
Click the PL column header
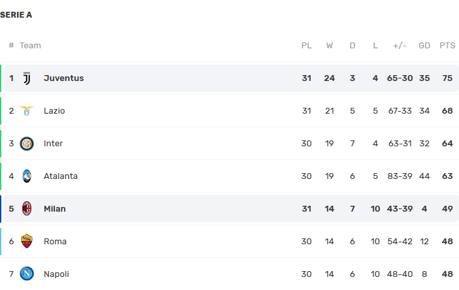pos(306,46)
